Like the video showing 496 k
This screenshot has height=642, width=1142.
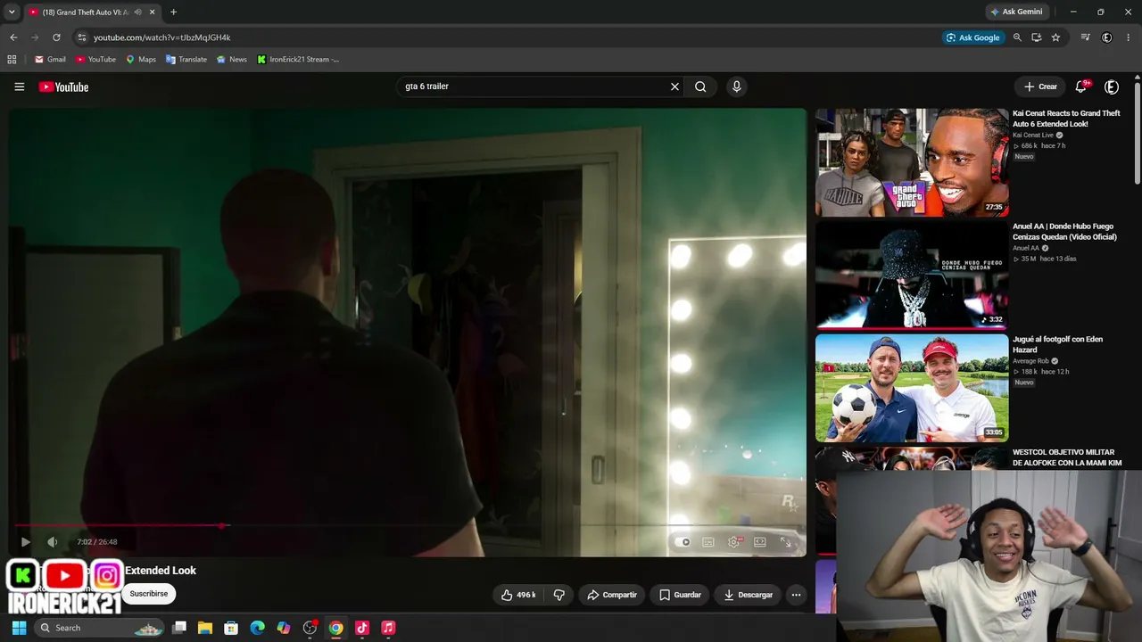518,595
